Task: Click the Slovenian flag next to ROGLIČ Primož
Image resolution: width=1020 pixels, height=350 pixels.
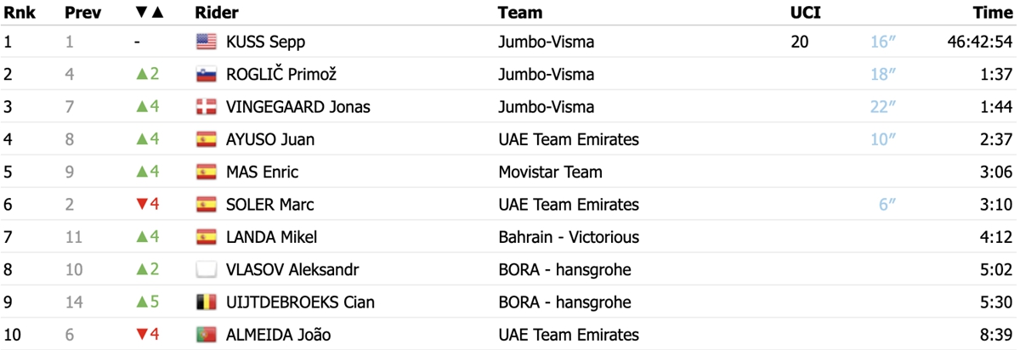Action: coord(206,74)
